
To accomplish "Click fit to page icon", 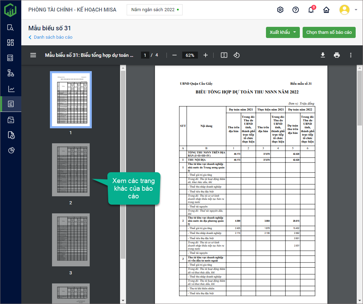I will 224,55.
